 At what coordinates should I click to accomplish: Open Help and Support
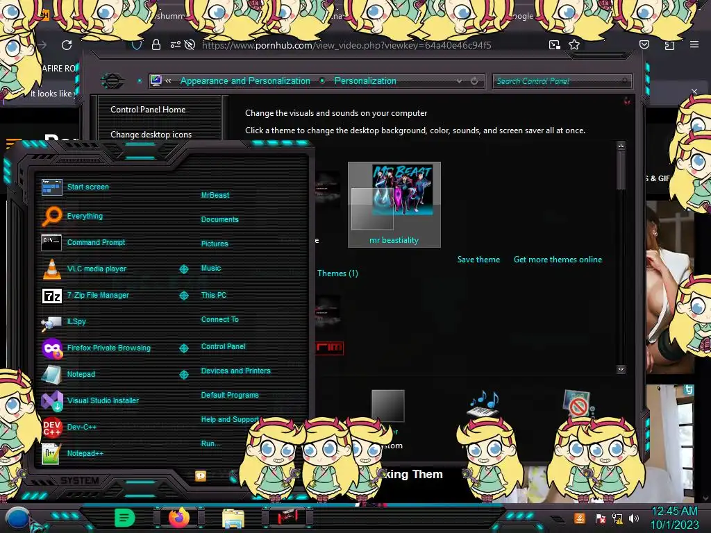click(230, 419)
